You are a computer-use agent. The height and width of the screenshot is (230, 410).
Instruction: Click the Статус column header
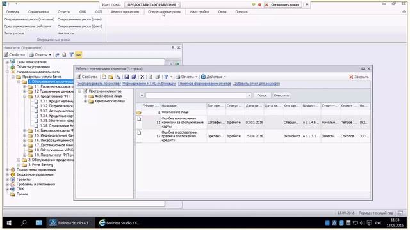point(235,106)
